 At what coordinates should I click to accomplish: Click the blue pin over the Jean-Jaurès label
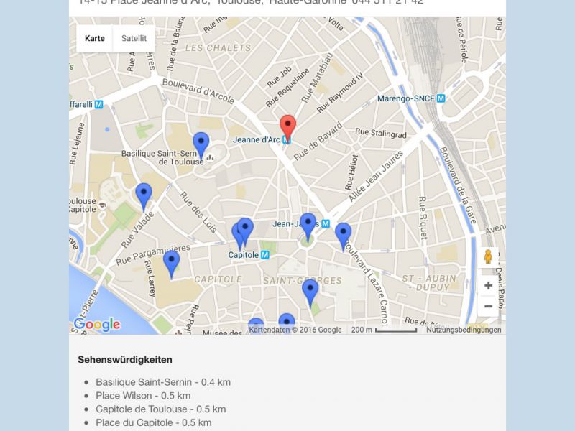pos(308,226)
